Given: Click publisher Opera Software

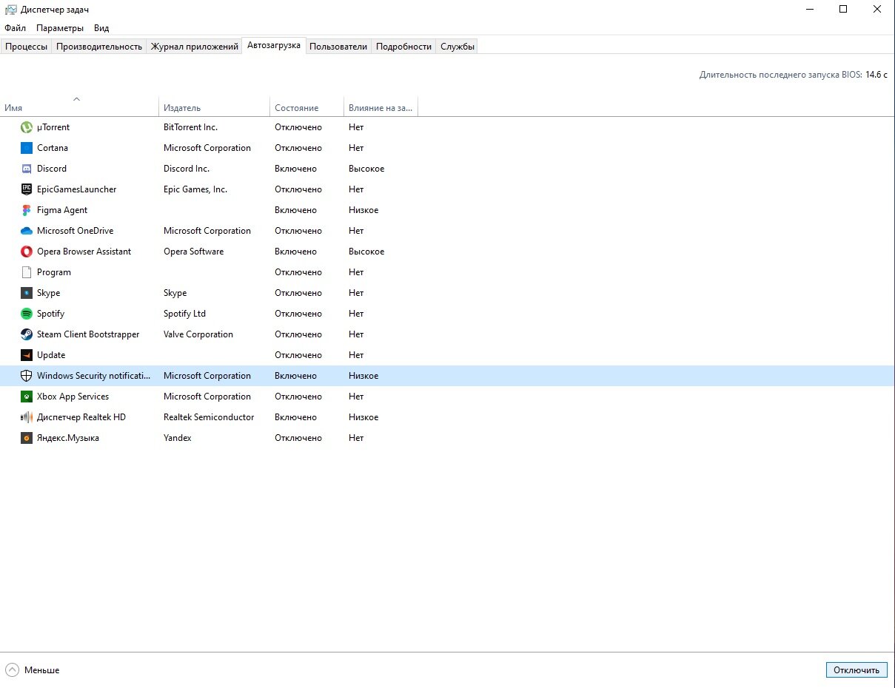Looking at the screenshot, I should tap(193, 252).
